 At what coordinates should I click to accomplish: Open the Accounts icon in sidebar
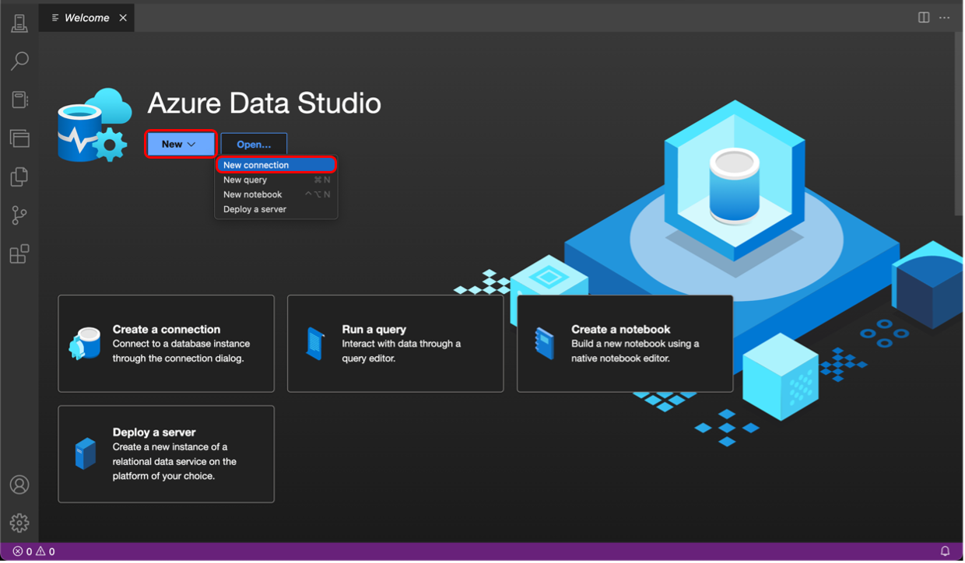click(19, 484)
